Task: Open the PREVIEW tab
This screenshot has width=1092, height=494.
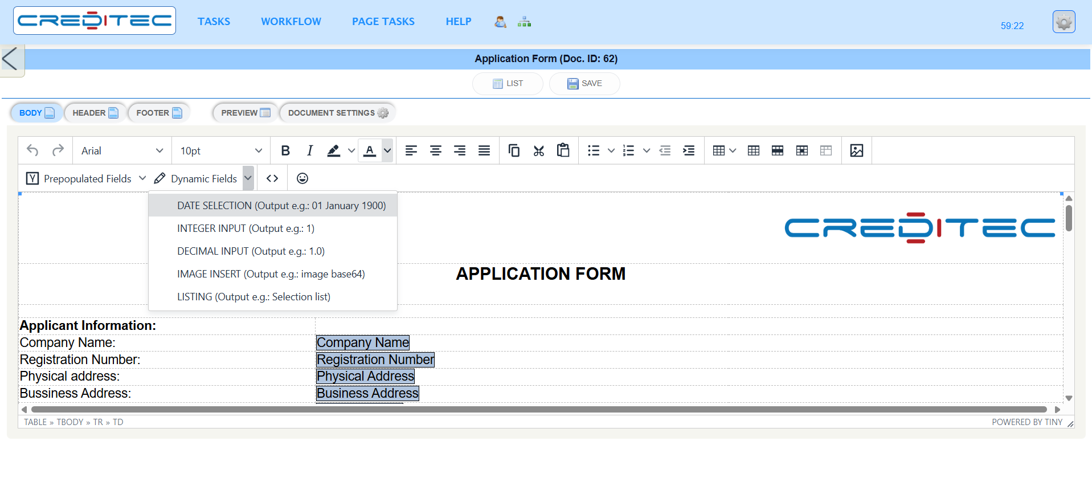Action: pos(246,113)
